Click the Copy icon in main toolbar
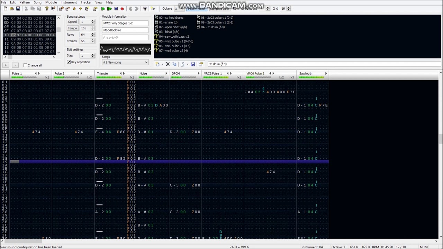Image resolution: width=443 pixels, height=249 pixels. pyautogui.click(x=33, y=9)
